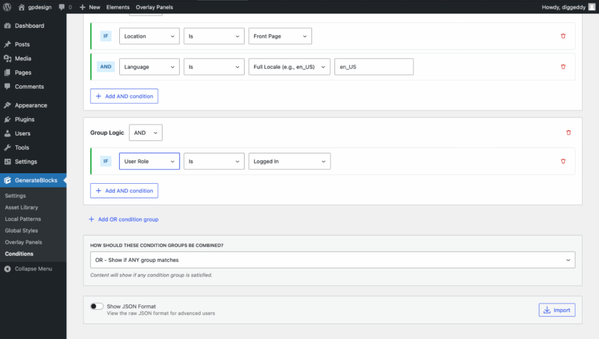Open the Asset Library submenu item
This screenshot has width=599, height=339.
pyautogui.click(x=22, y=207)
